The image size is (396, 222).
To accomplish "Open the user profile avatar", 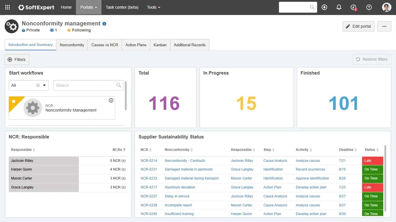I will [x=387, y=7].
